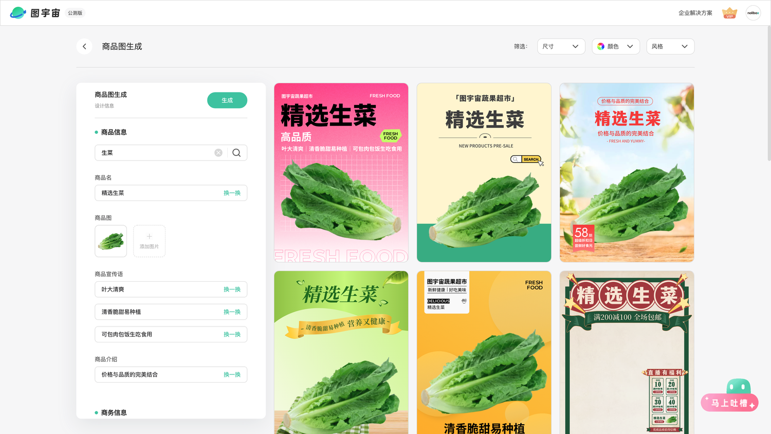771x434 pixels.
Task: Click the VIP crown icon
Action: (729, 13)
